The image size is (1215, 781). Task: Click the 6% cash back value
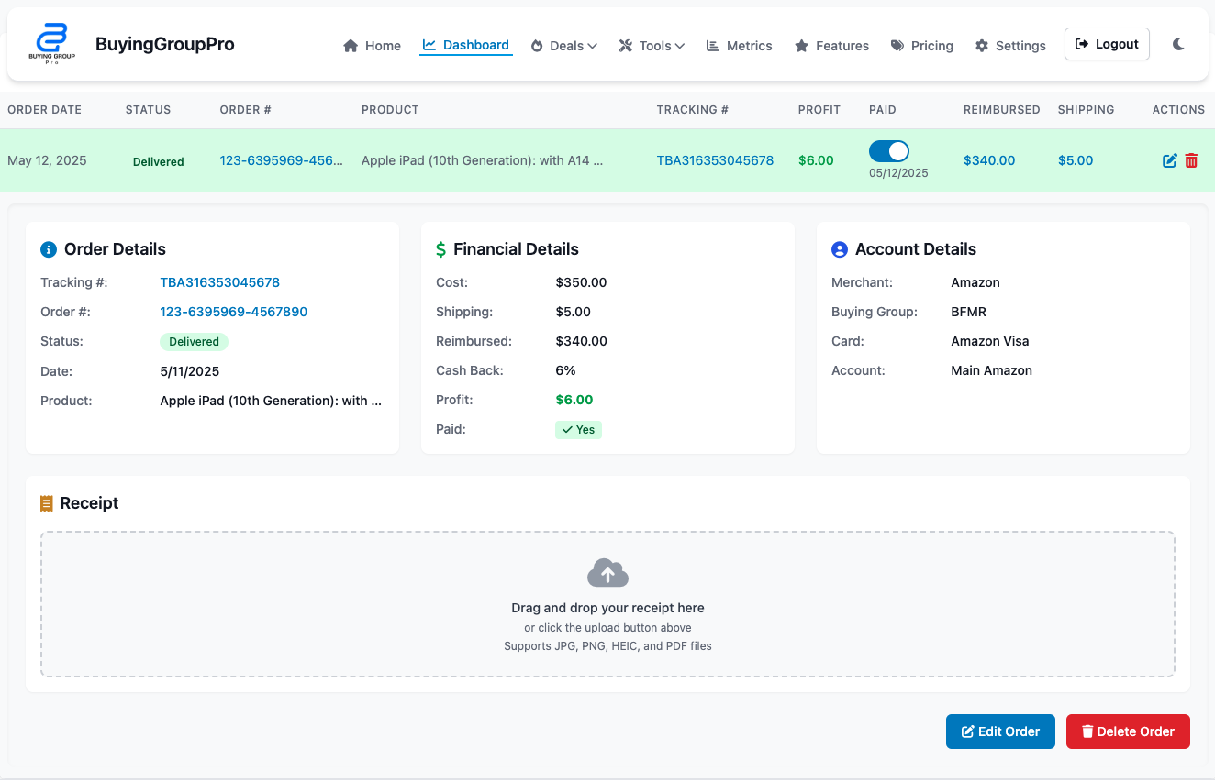click(566, 370)
